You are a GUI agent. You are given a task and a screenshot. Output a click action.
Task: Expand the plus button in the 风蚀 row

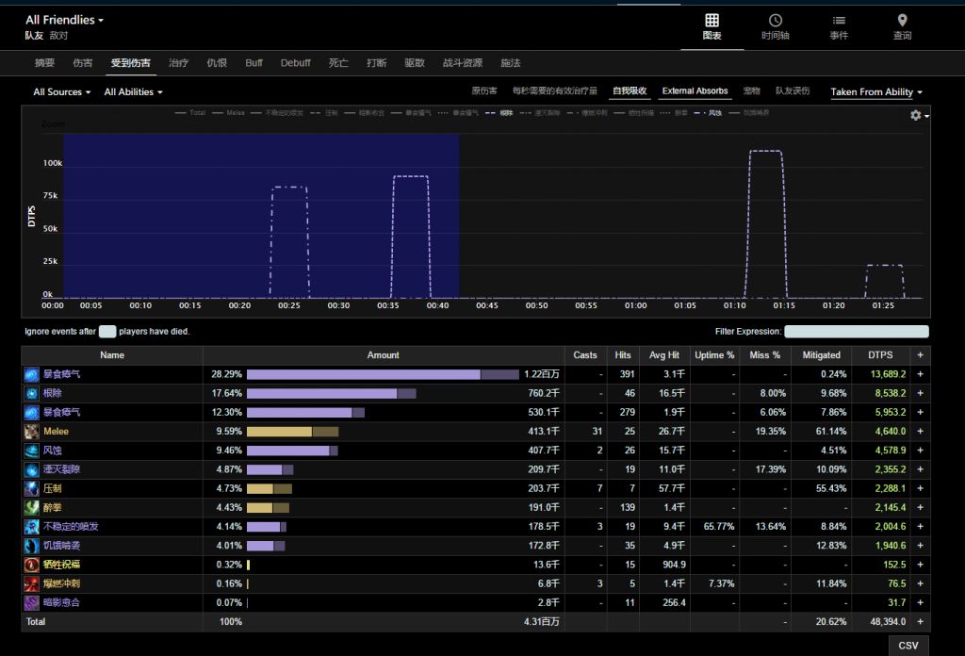click(920, 451)
